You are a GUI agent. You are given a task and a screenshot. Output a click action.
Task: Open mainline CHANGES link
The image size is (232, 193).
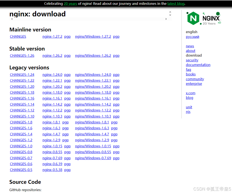point(18,37)
